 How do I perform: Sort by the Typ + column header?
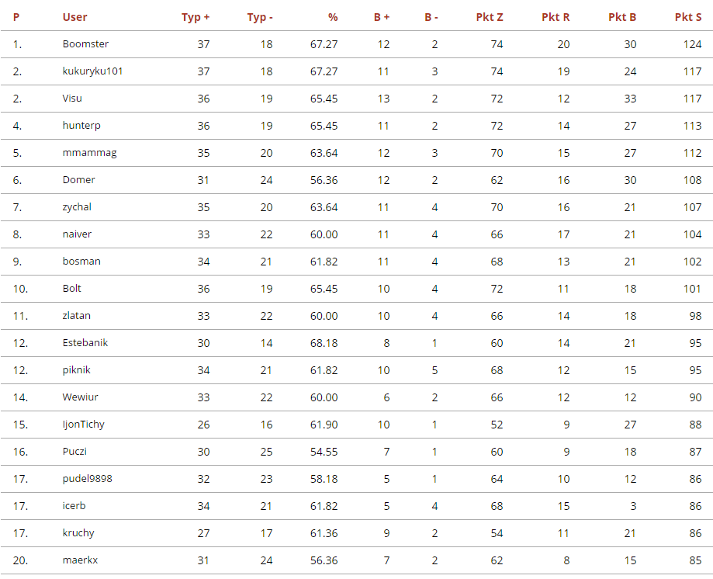coord(196,17)
